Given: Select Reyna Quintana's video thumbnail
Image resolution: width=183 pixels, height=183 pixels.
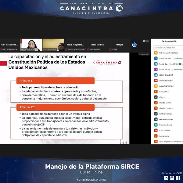Looking at the screenshot, I should click(x=31, y=45).
